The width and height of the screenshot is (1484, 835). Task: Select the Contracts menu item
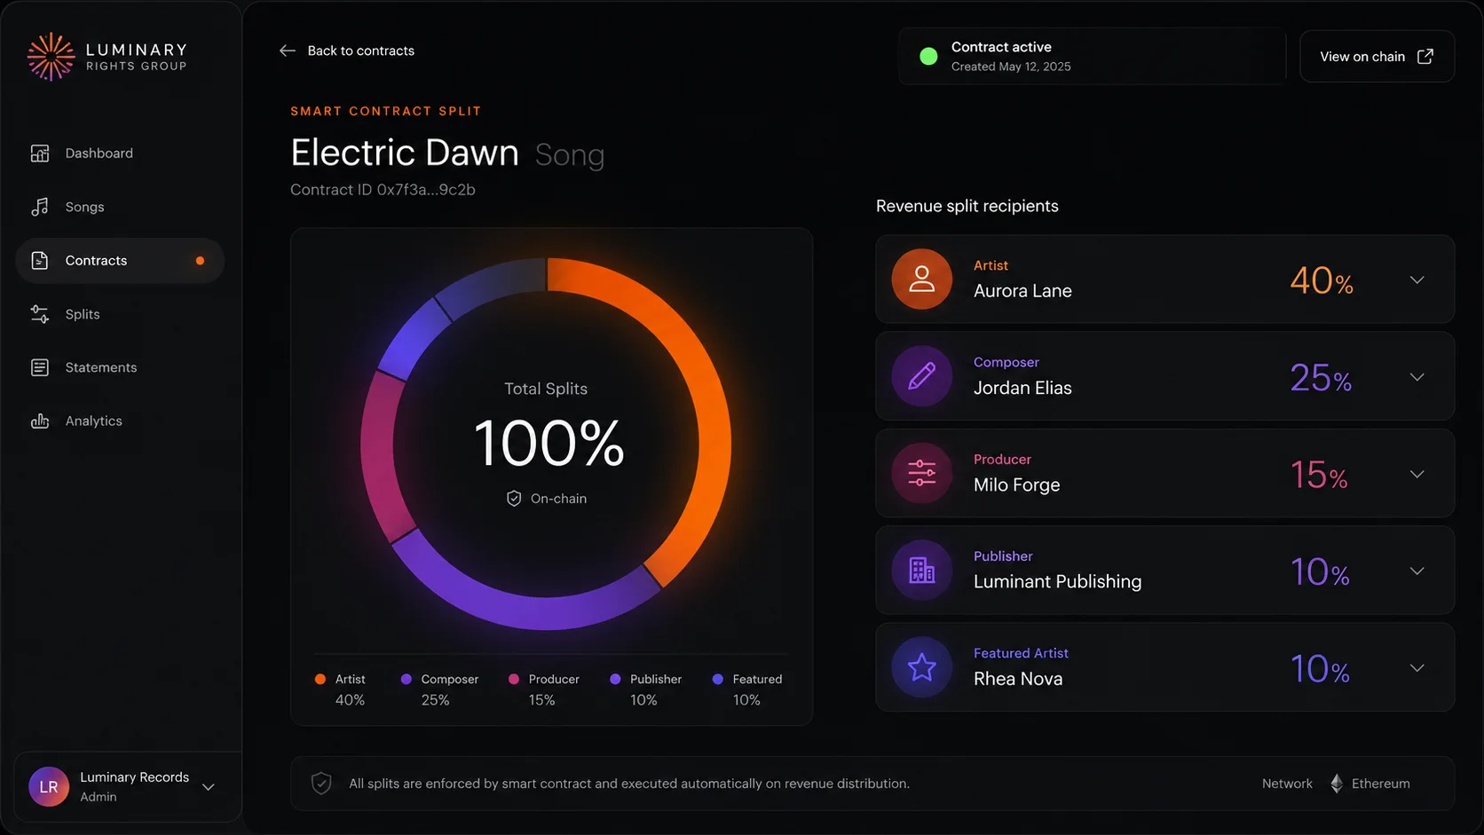120,261
